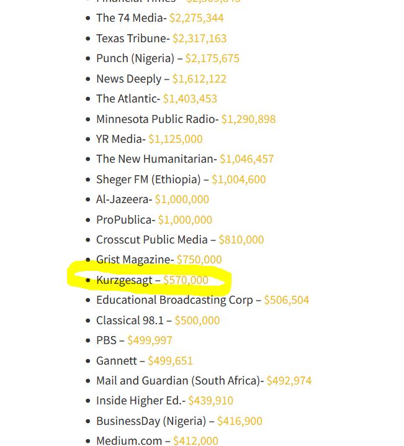Click highlighted Kurzgesagt $570,000 amount
404x446 pixels.
(x=186, y=280)
